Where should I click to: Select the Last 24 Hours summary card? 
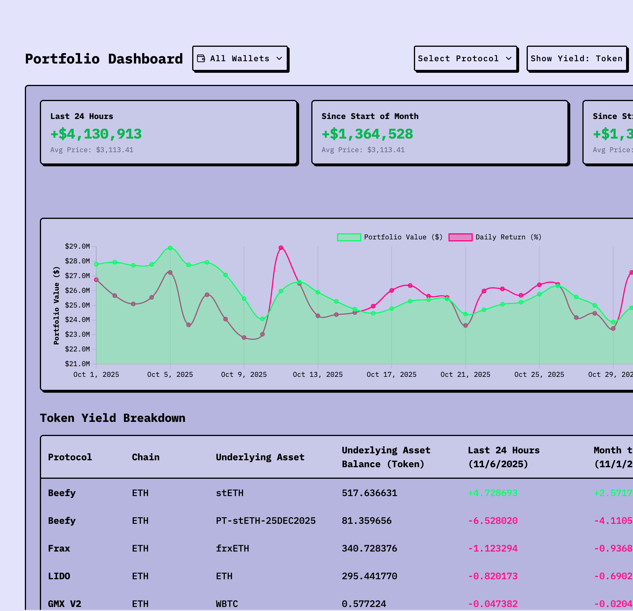click(169, 132)
